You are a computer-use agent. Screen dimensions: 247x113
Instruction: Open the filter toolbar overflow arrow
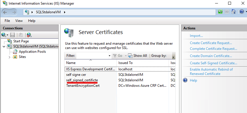click(174, 57)
